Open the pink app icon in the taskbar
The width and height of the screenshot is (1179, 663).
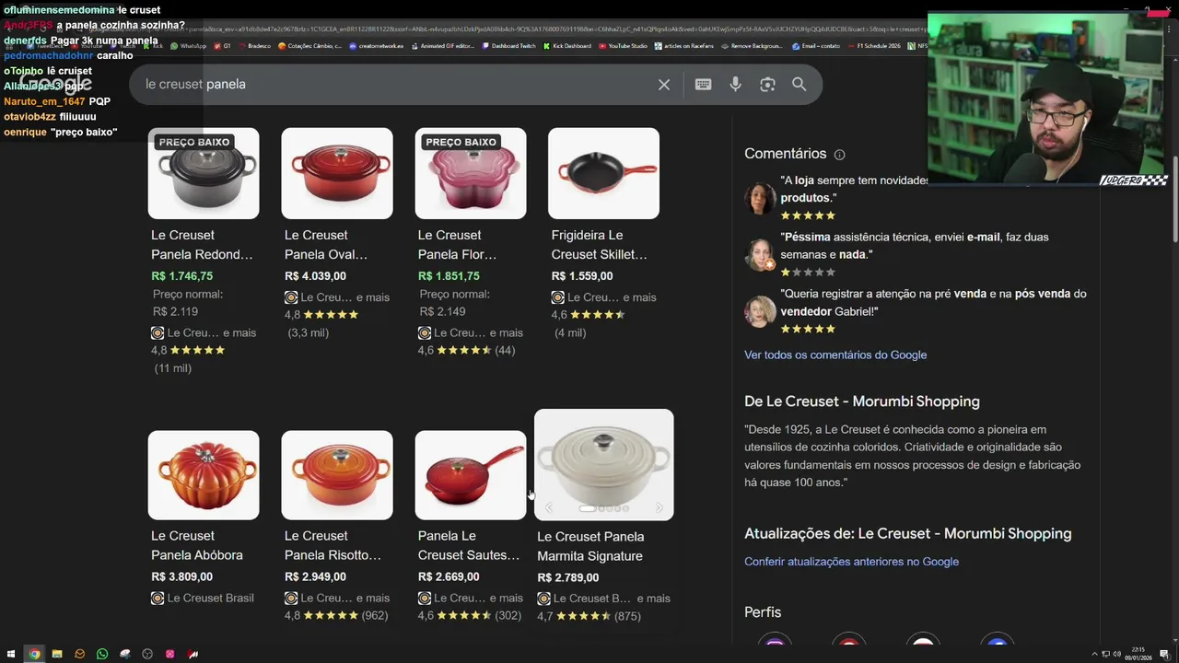pos(170,654)
